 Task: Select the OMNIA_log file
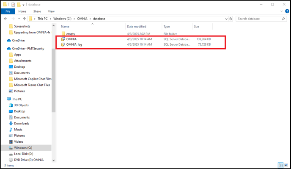tap(74, 44)
